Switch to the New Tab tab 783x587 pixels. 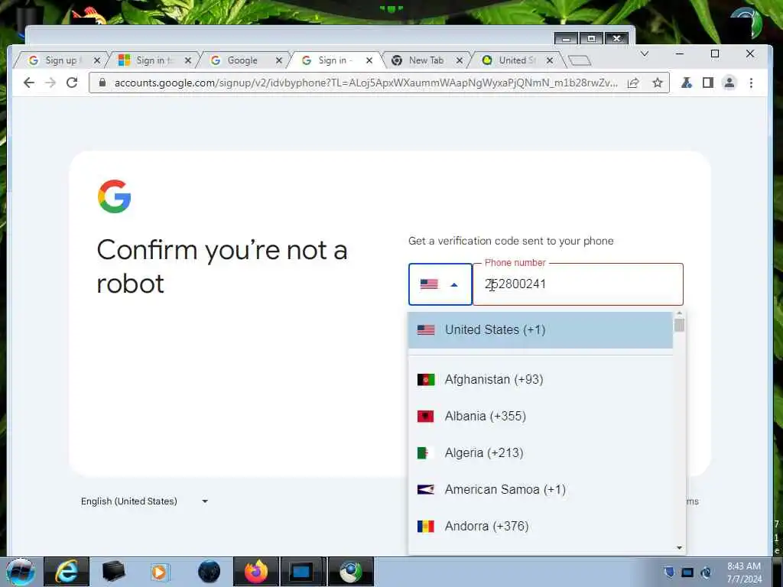[424, 60]
